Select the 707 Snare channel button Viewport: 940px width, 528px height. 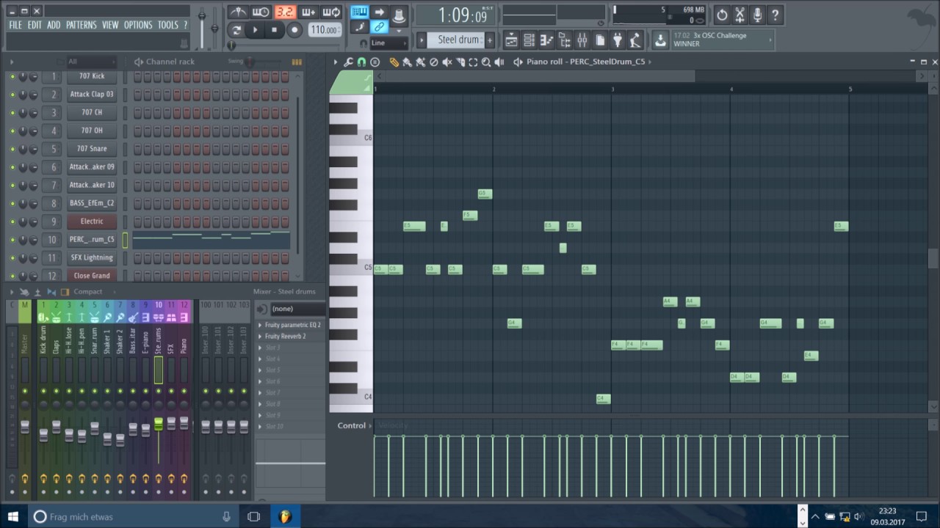92,149
